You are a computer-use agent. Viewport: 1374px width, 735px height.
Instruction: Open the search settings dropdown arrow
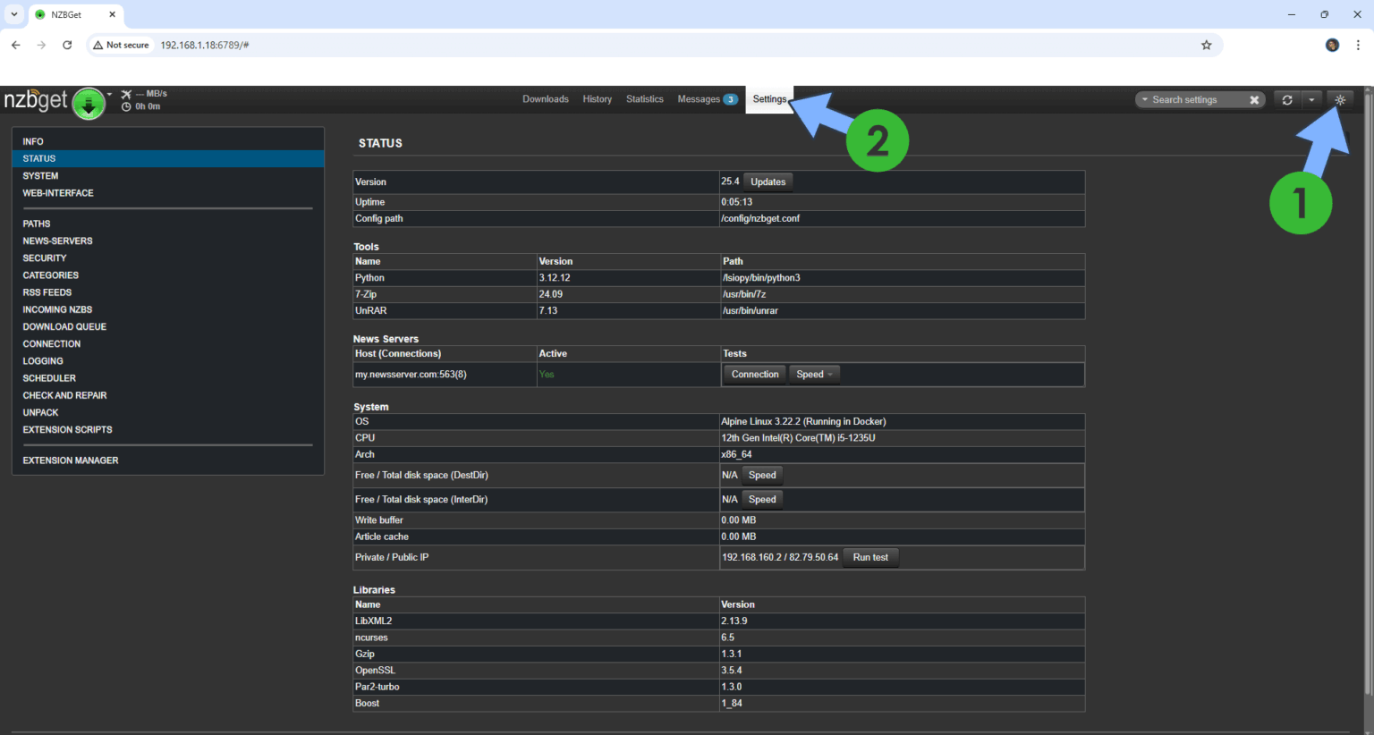[1145, 100]
